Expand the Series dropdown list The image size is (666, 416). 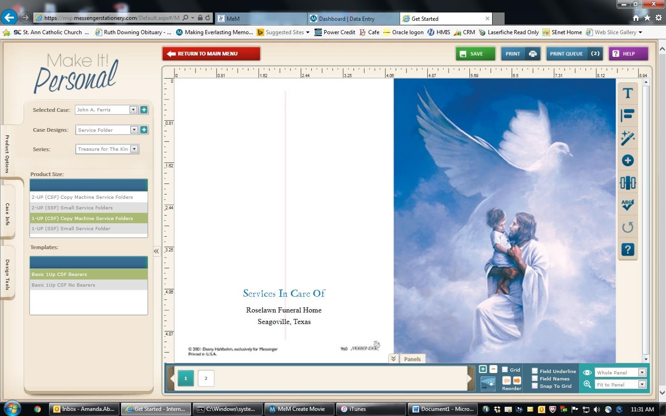(134, 149)
